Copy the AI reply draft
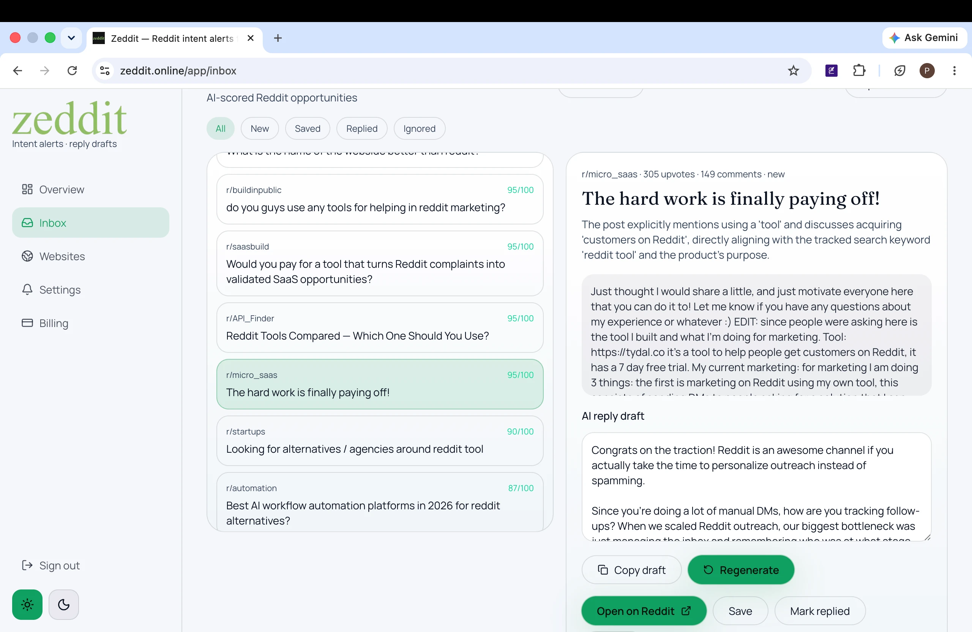 tap(631, 570)
